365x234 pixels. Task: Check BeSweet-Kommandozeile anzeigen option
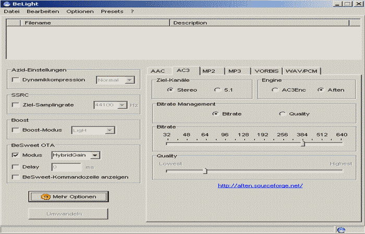point(16,177)
